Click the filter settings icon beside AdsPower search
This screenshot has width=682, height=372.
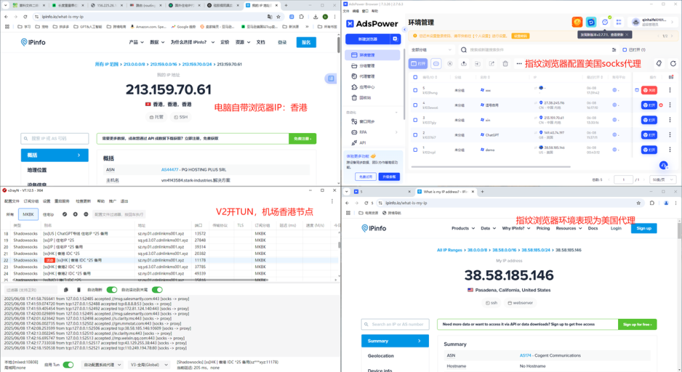[613, 49]
